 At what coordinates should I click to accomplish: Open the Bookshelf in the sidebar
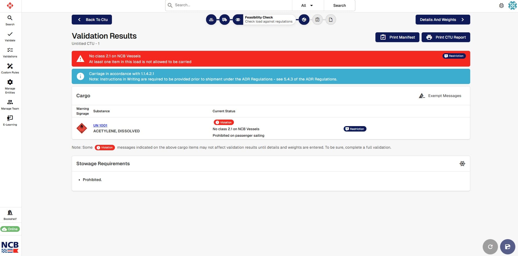pyautogui.click(x=10, y=215)
